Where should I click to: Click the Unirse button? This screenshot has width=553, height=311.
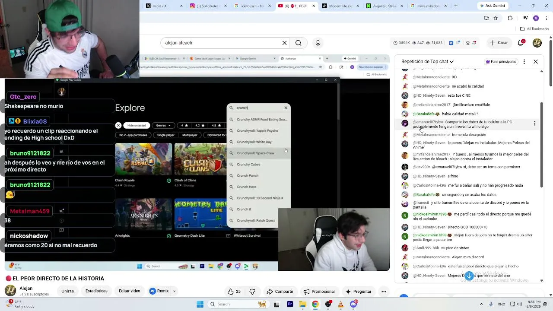point(67,291)
